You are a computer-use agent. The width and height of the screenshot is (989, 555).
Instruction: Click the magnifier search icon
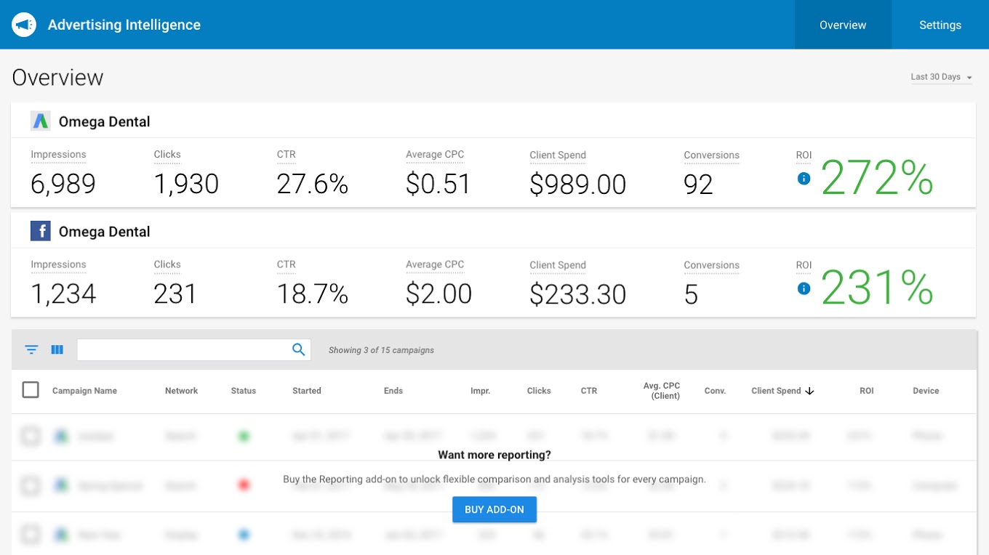[298, 349]
